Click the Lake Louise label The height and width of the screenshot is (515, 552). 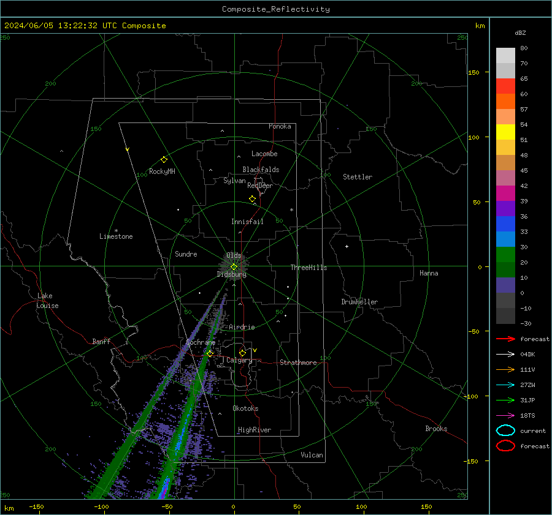[x=47, y=301]
